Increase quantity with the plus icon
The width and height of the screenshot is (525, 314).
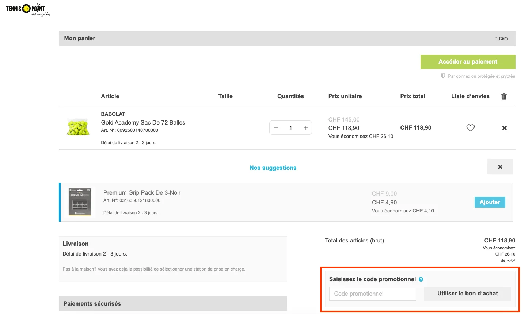(x=305, y=127)
